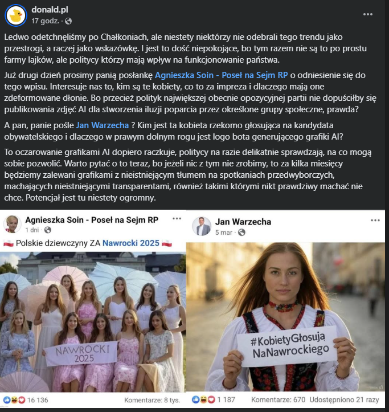
Task: Click globe icon next to 1 dni
Action: [47, 230]
